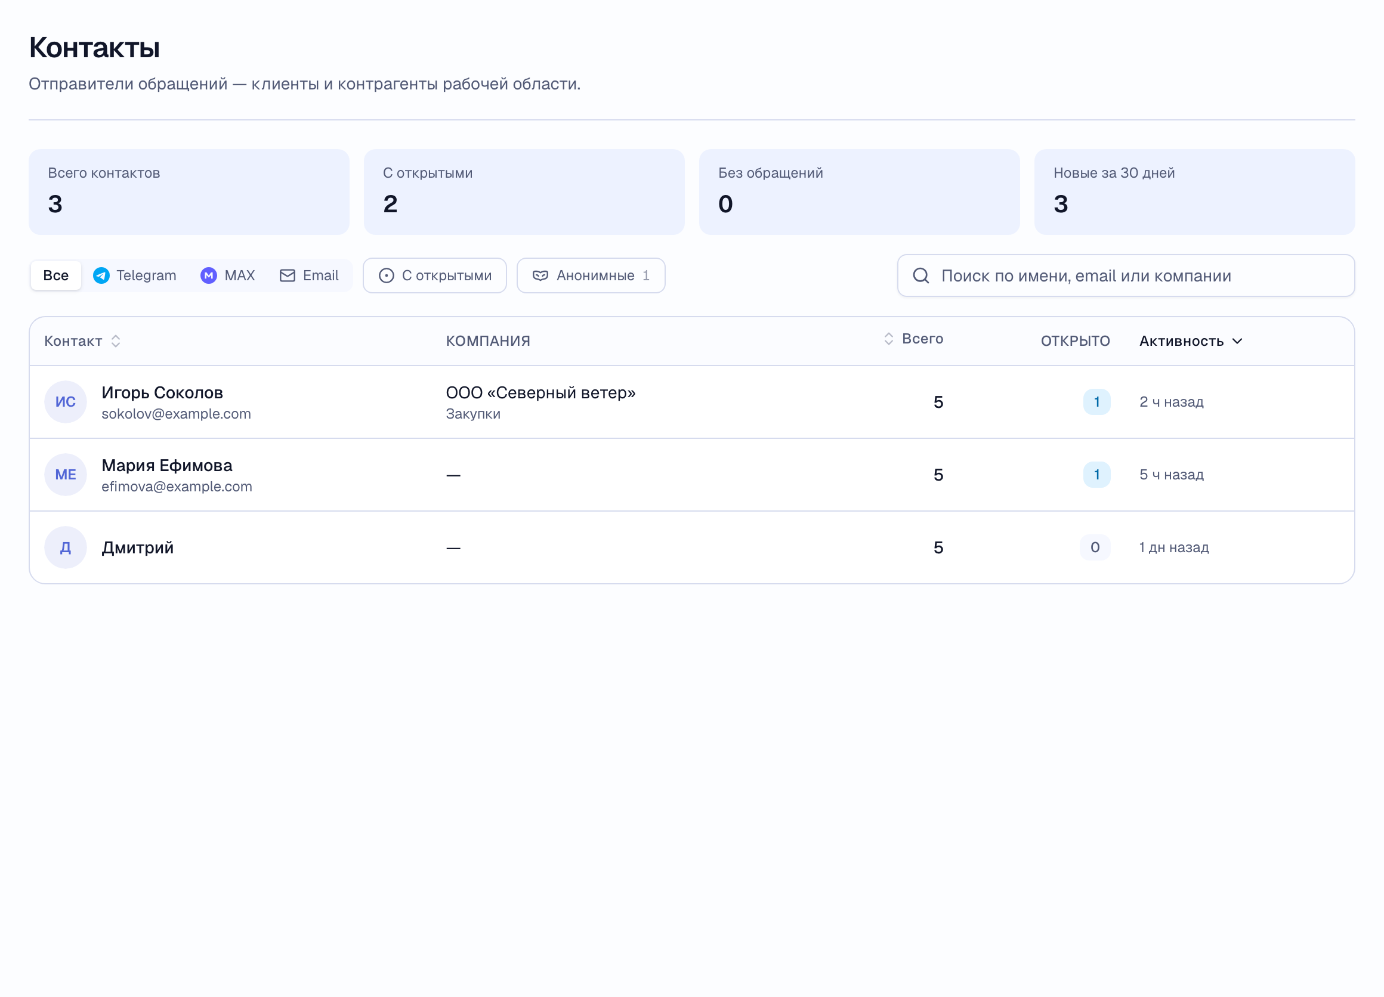Click the sort arrows beside Контакт
The width and height of the screenshot is (1384, 997).
(x=115, y=341)
